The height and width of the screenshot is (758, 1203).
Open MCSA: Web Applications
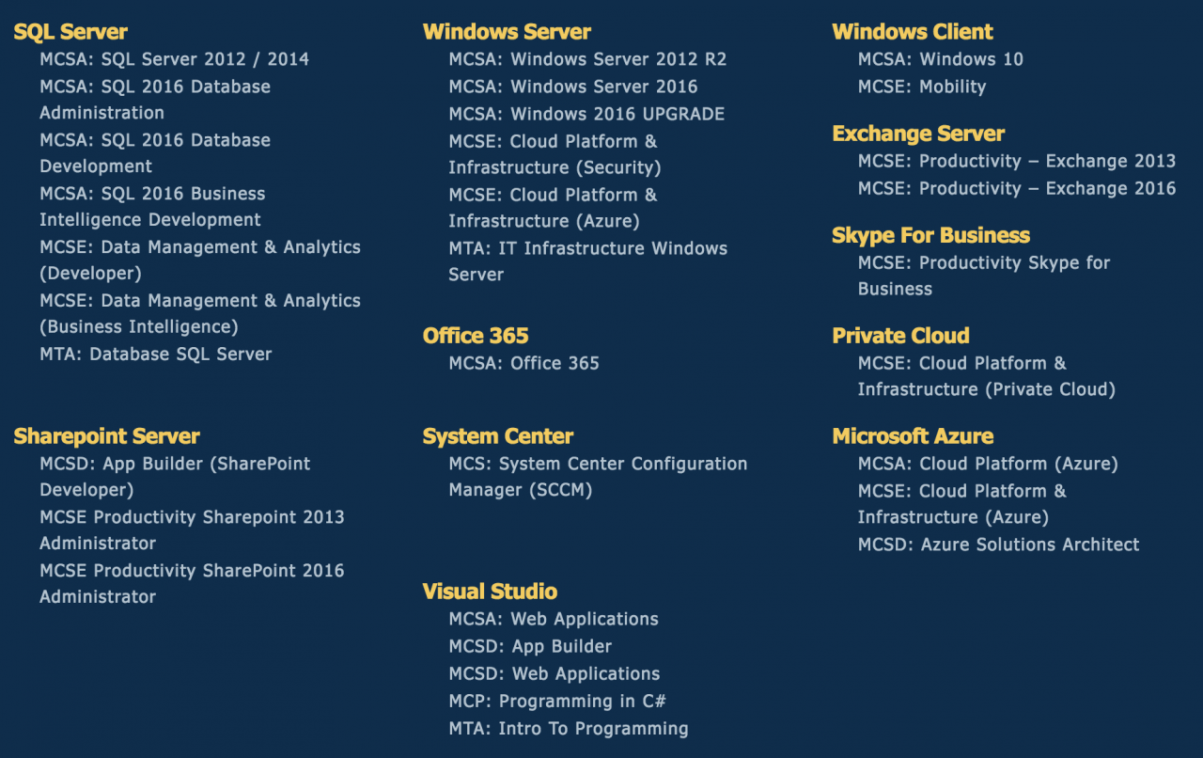pyautogui.click(x=554, y=619)
